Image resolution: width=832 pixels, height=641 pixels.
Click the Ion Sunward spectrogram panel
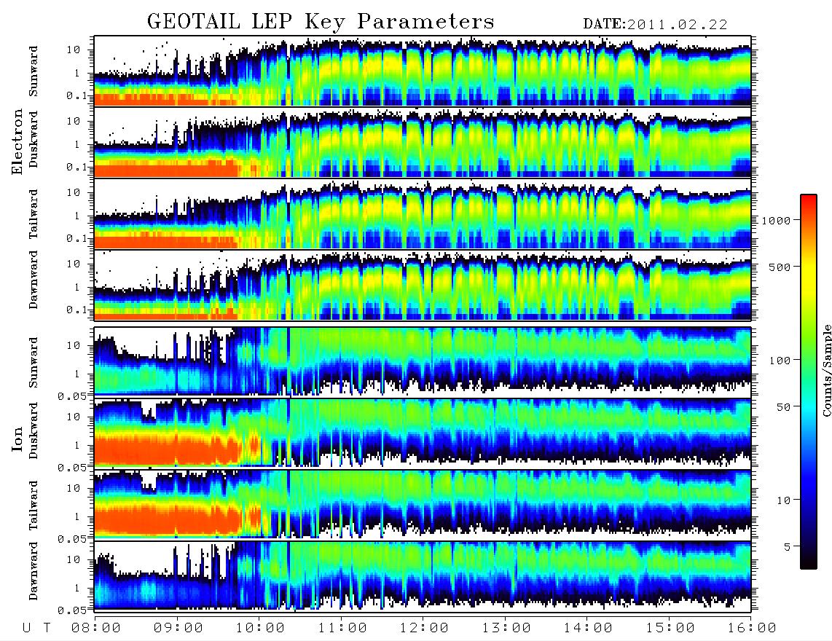(423, 362)
